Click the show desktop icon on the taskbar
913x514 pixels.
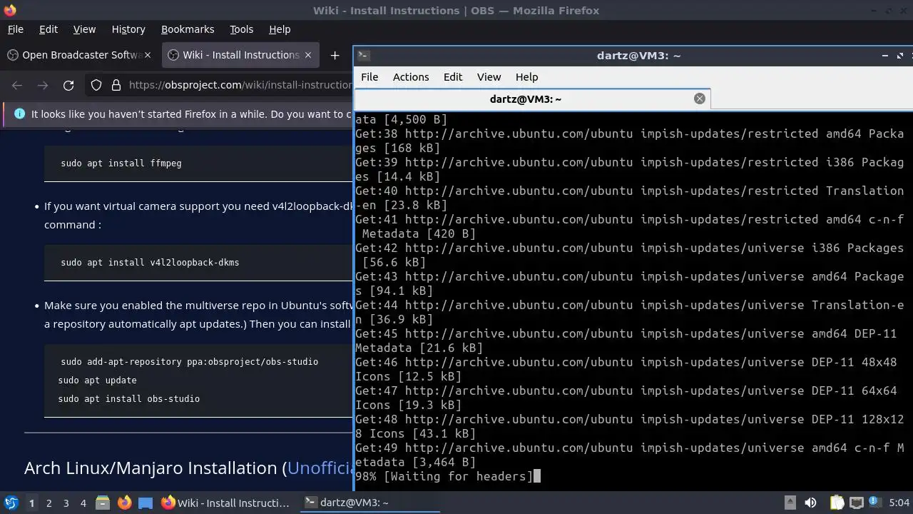point(146,503)
